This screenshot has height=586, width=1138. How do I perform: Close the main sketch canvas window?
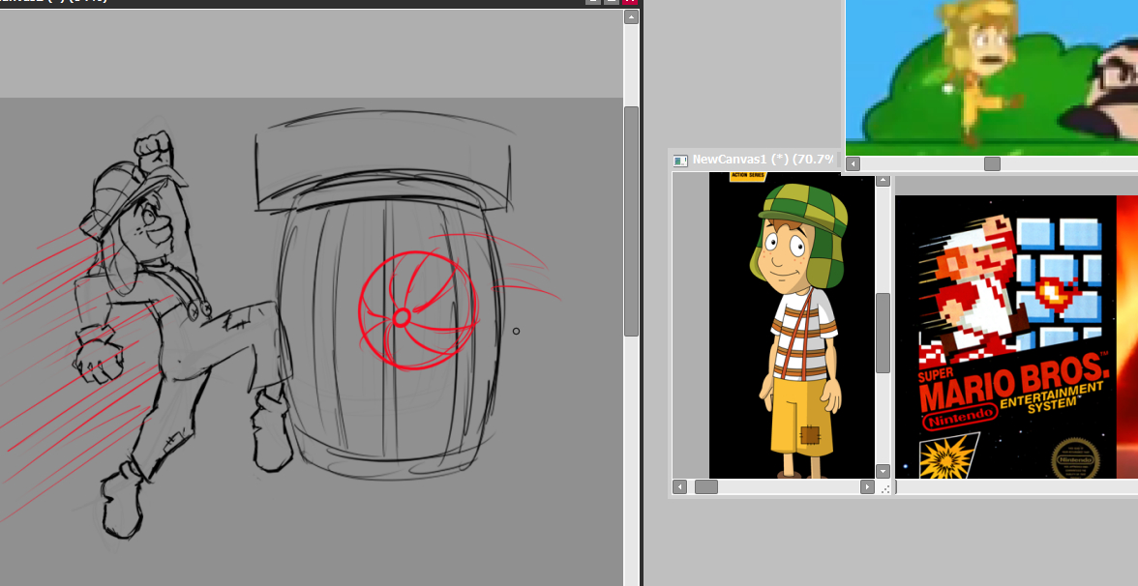coord(630,1)
